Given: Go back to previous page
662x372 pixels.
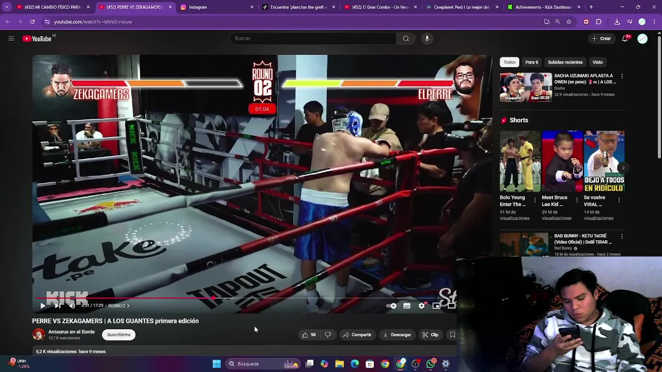Looking at the screenshot, I should pos(7,22).
